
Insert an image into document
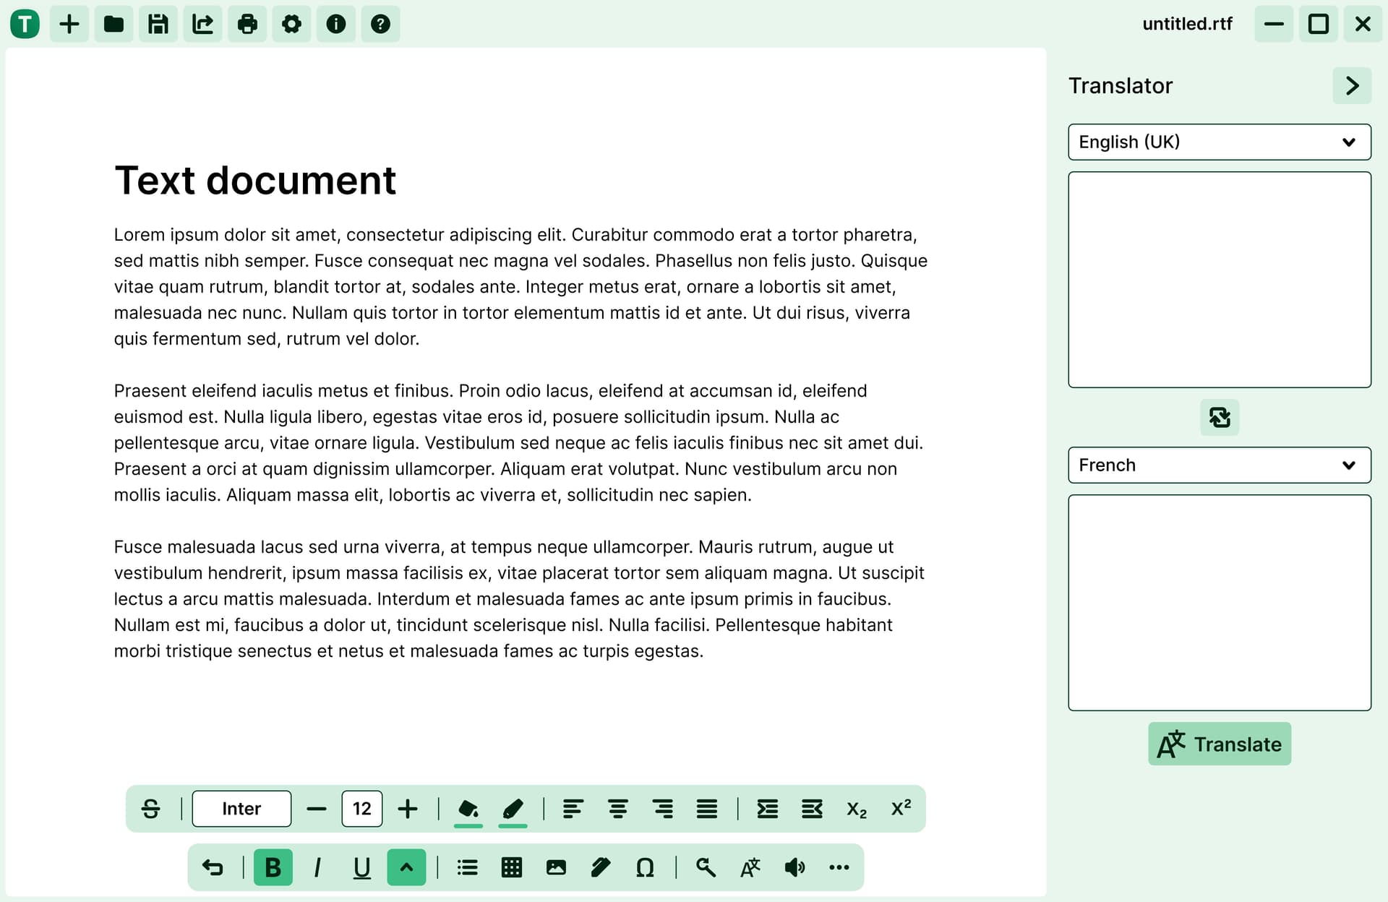tap(556, 867)
